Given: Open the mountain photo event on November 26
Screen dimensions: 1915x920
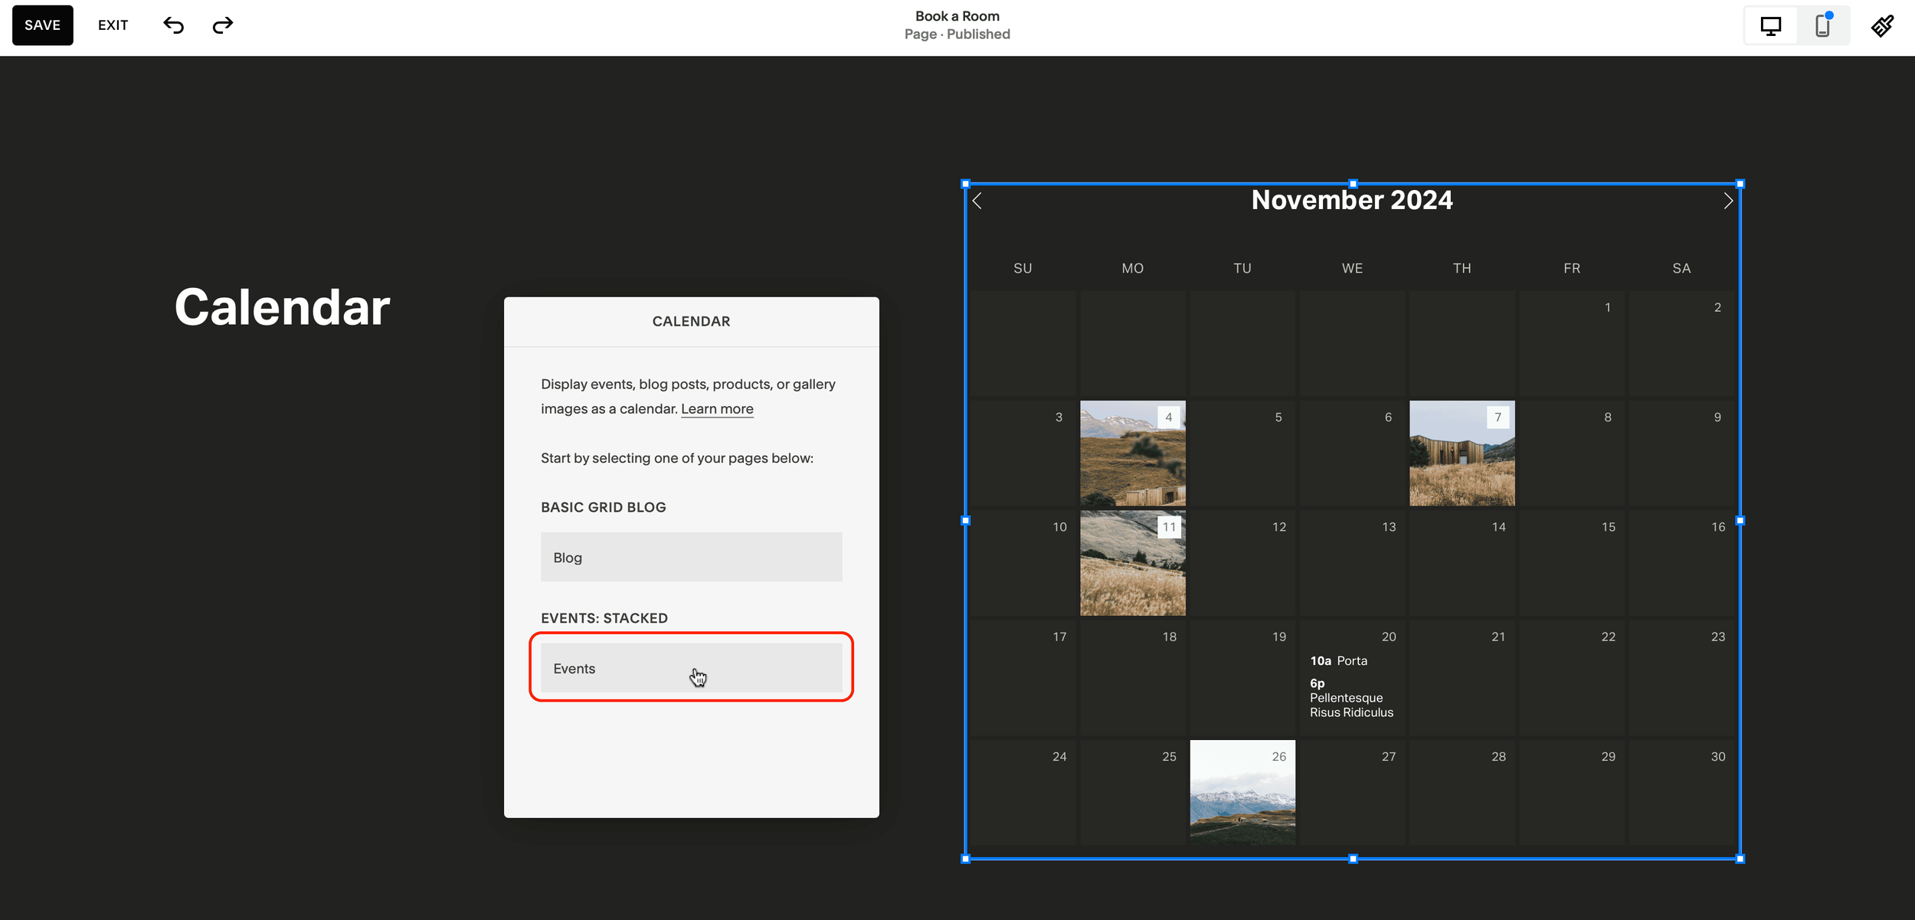Looking at the screenshot, I should (x=1242, y=792).
